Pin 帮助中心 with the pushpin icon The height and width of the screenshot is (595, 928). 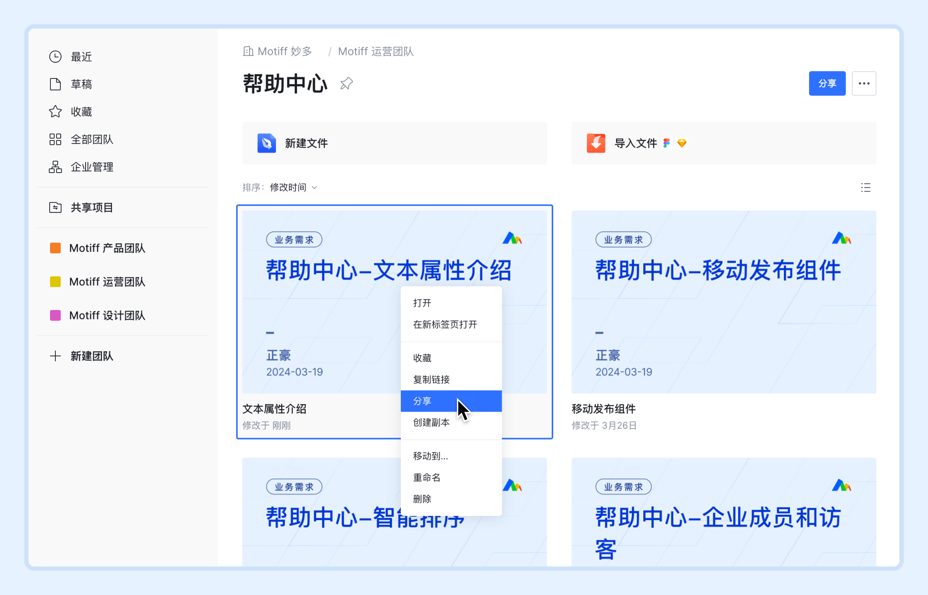click(346, 83)
